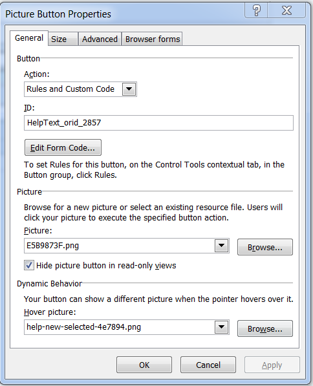313x386 pixels.
Task: Click the help question mark icon
Action: click(256, 10)
